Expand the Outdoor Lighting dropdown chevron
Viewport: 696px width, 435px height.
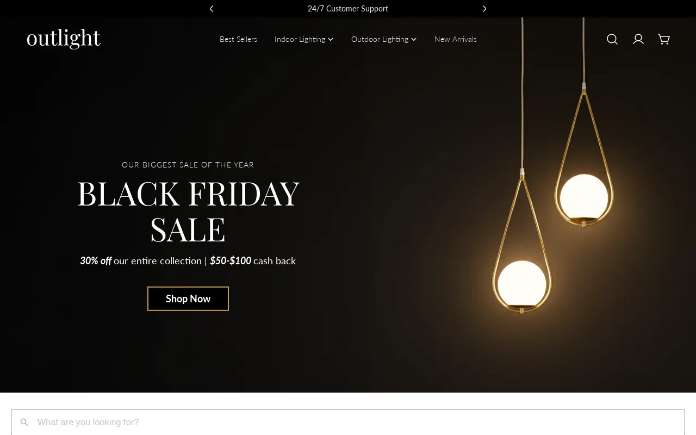click(413, 39)
